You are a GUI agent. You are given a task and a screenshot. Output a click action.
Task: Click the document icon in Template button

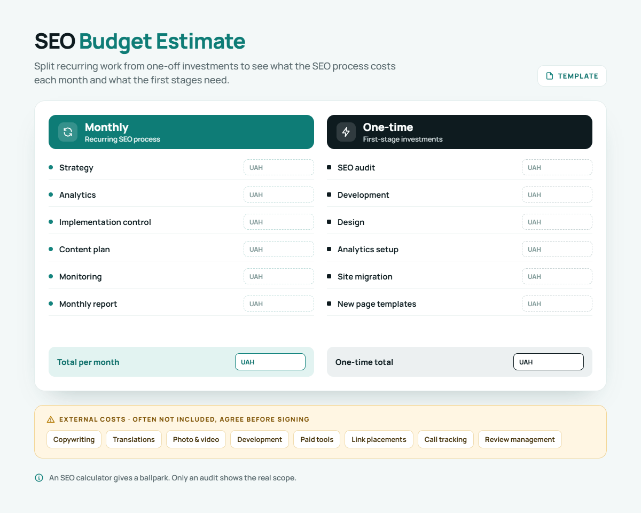click(x=550, y=76)
